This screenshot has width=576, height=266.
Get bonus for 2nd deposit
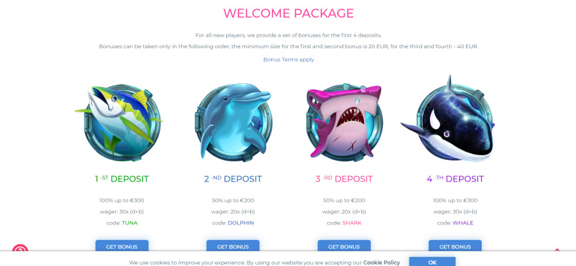tap(233, 246)
